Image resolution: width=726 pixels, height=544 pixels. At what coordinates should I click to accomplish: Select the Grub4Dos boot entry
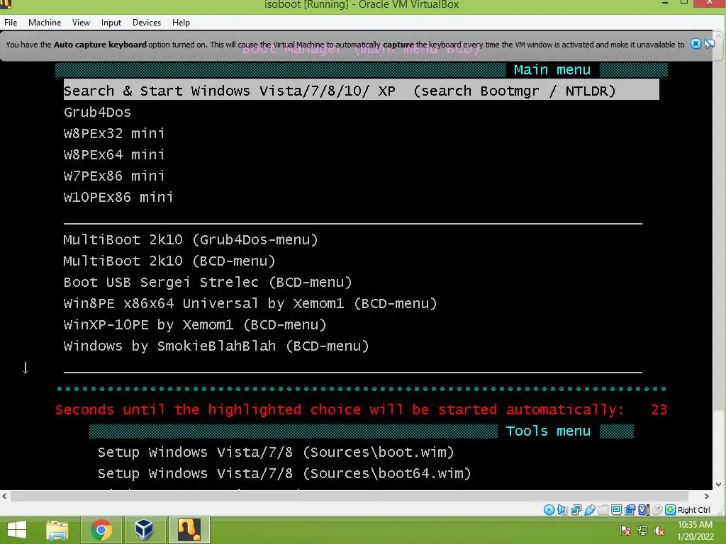click(x=97, y=112)
